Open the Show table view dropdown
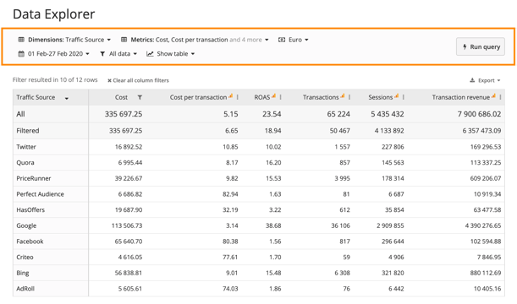Screen dimensions: 517x304 click(x=171, y=54)
